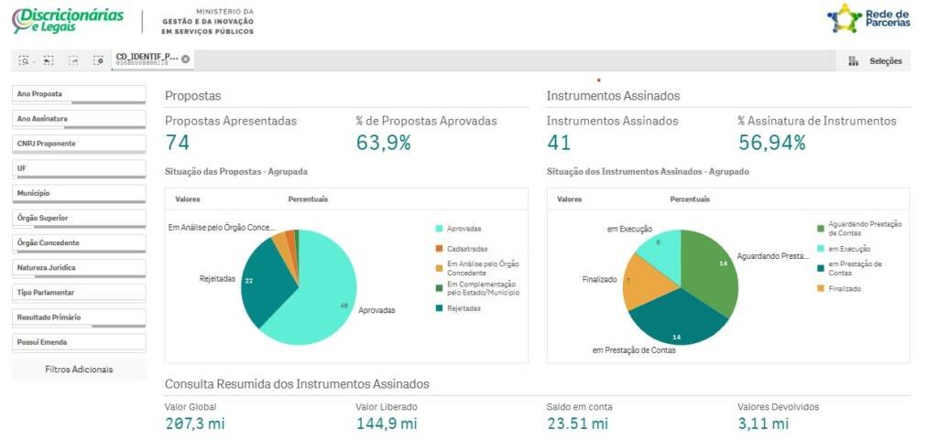
Task: Expand the UF filter list
Action: (x=79, y=169)
